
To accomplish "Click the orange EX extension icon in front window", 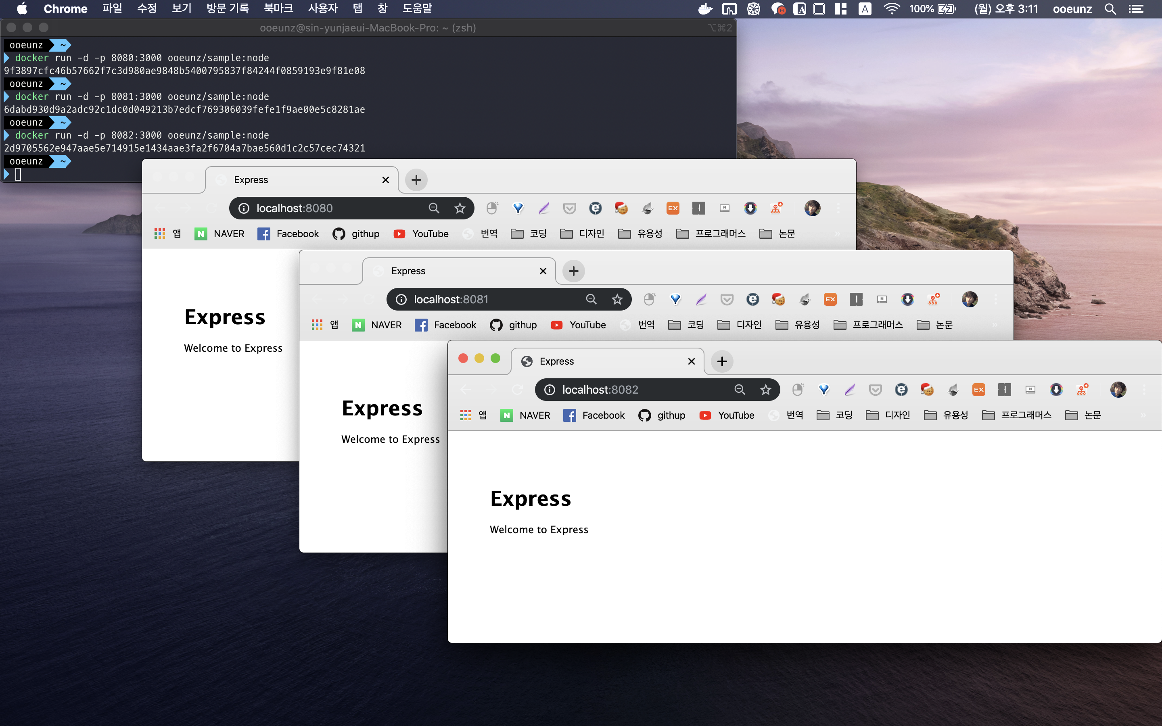I will (978, 389).
